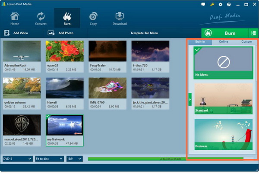The width and height of the screenshot is (259, 174).
Task: Click the 01:54:51 duration of f-thor.720
Action: pos(139,70)
